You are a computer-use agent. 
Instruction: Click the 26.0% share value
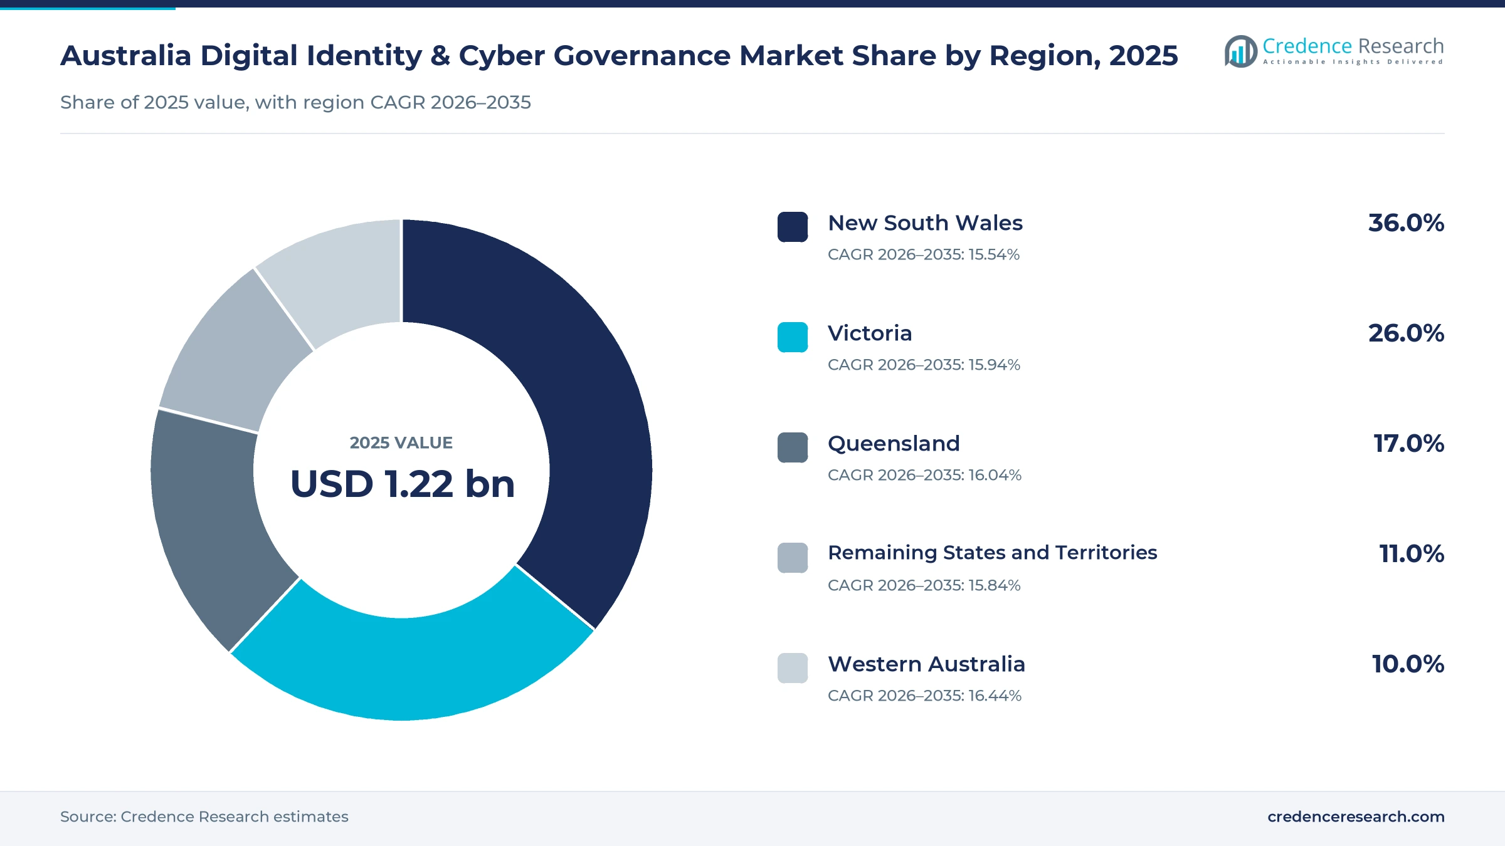1406,333
